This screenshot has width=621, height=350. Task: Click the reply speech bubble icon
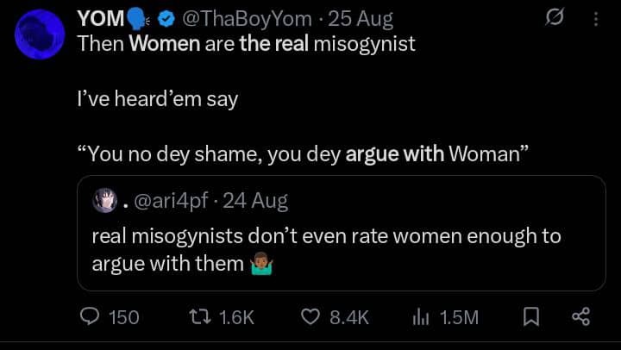pyautogui.click(x=91, y=317)
